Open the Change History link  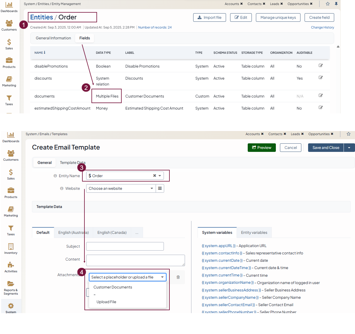(322, 27)
